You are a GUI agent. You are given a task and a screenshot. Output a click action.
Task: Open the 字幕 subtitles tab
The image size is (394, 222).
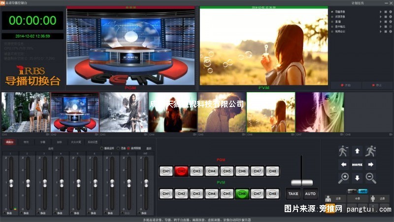pyautogui.click(x=43, y=142)
